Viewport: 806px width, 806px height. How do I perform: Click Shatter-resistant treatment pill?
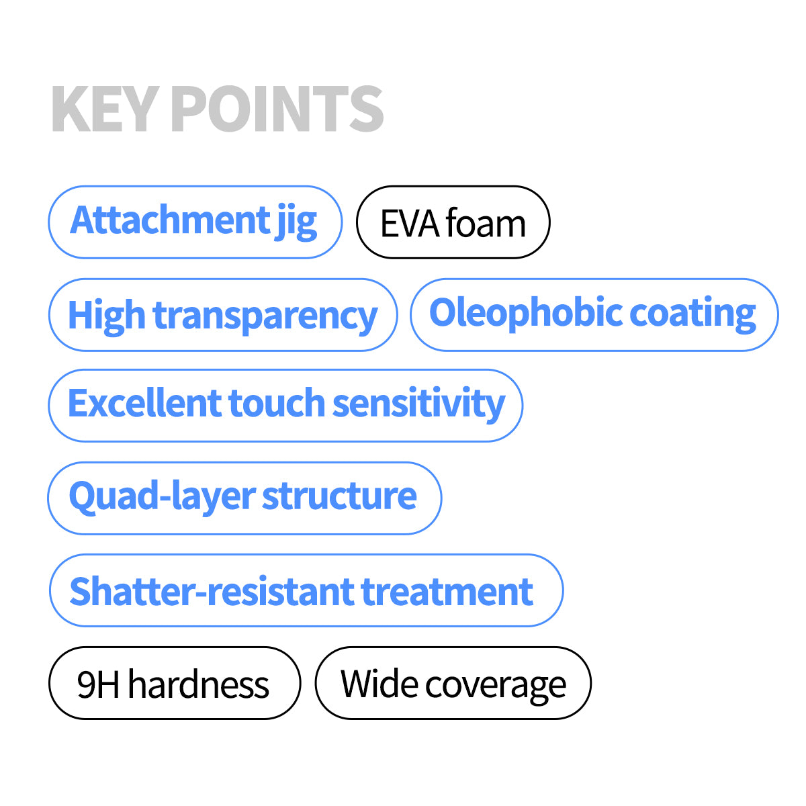306,590
